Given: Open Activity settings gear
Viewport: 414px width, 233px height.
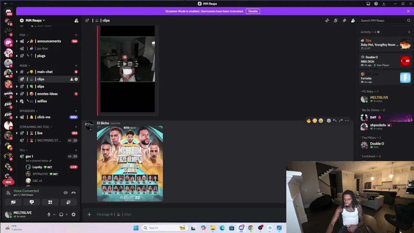Looking at the screenshot, I should click(x=378, y=32).
